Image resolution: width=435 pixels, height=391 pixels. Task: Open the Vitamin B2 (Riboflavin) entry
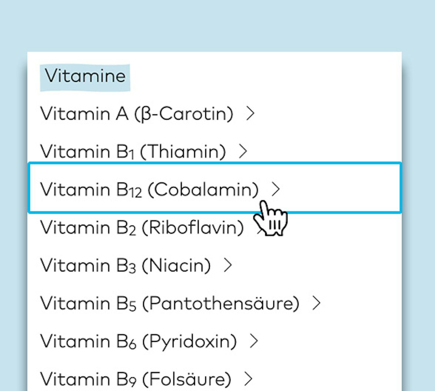coord(142,227)
